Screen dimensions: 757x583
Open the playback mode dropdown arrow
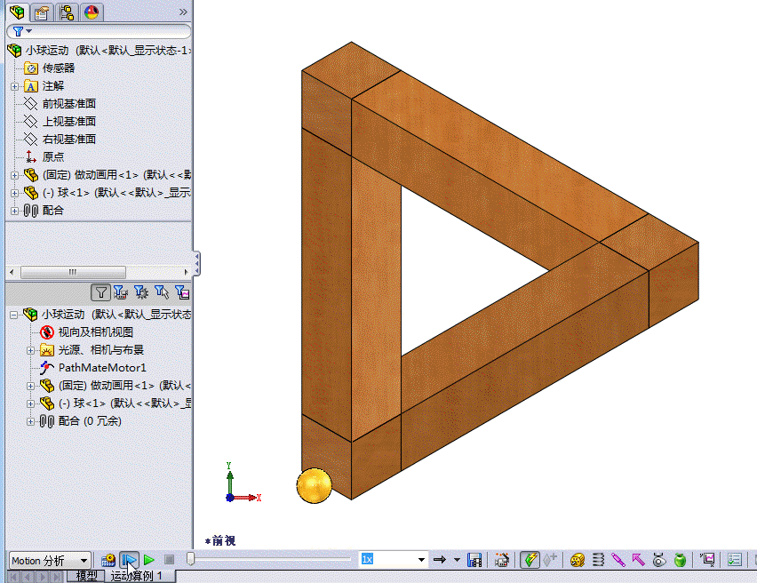tap(457, 560)
